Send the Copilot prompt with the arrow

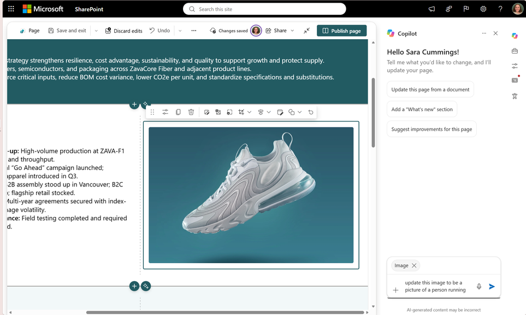(x=492, y=286)
